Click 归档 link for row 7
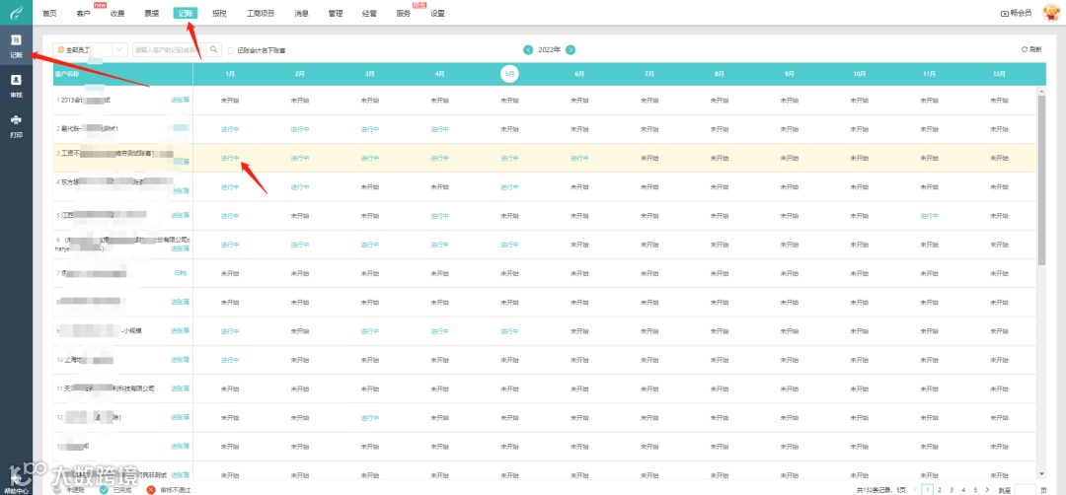This screenshot has width=1066, height=495. [x=181, y=273]
